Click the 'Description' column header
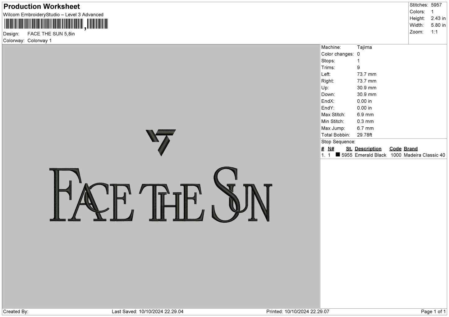The width and height of the screenshot is (449, 317). pyautogui.click(x=368, y=149)
